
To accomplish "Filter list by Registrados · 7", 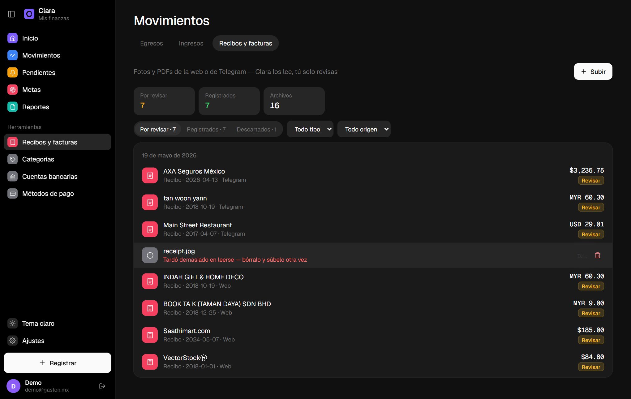I will 206,129.
